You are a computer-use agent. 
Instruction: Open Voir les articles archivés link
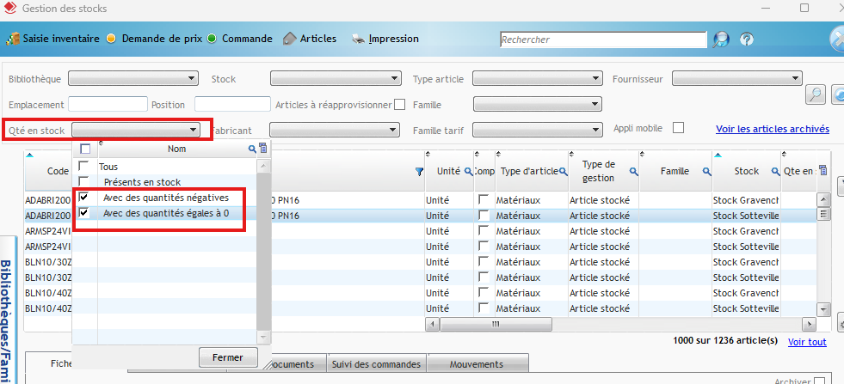tap(773, 129)
